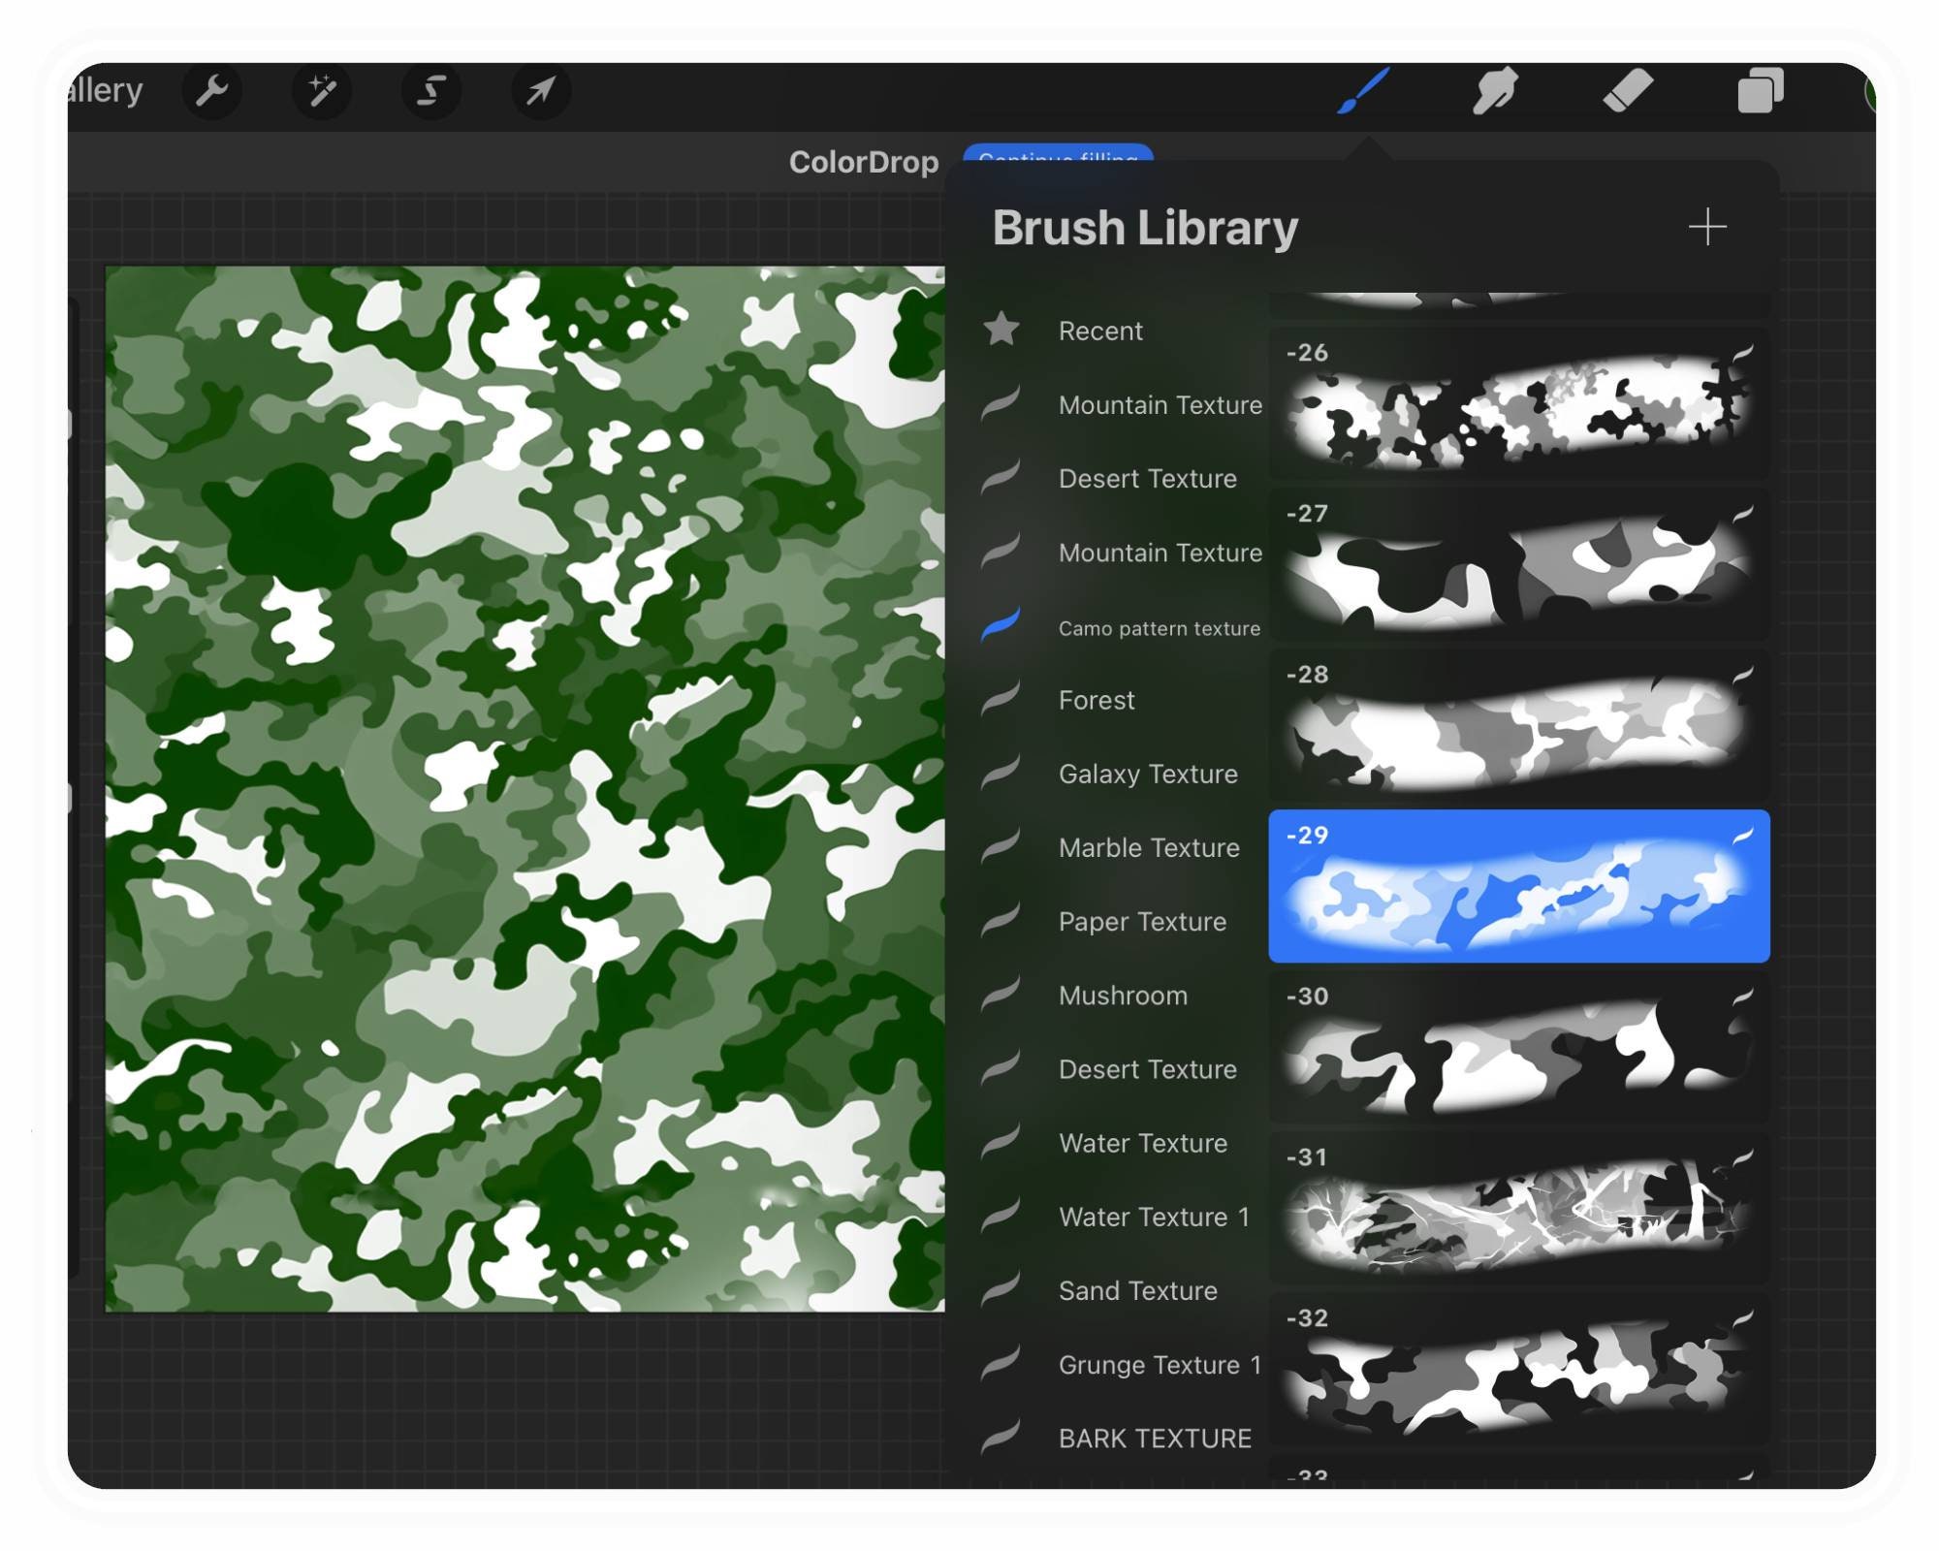Open the Adjustments magic wand panel

(x=323, y=92)
